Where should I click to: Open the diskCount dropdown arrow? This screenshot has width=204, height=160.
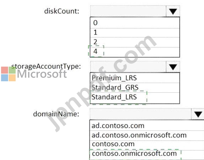pyautogui.click(x=173, y=11)
